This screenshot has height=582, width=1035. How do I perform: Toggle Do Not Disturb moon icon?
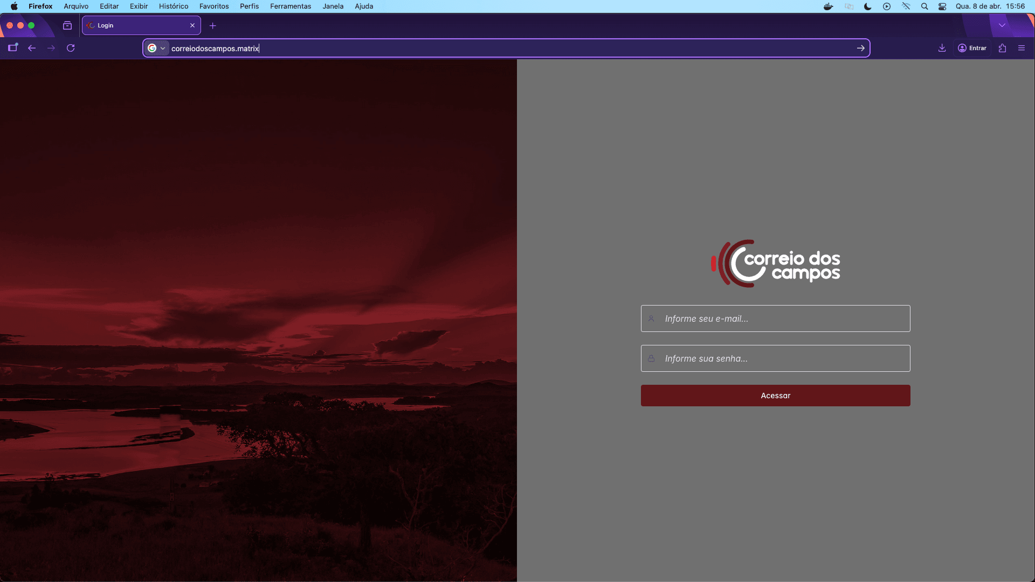coord(867,6)
